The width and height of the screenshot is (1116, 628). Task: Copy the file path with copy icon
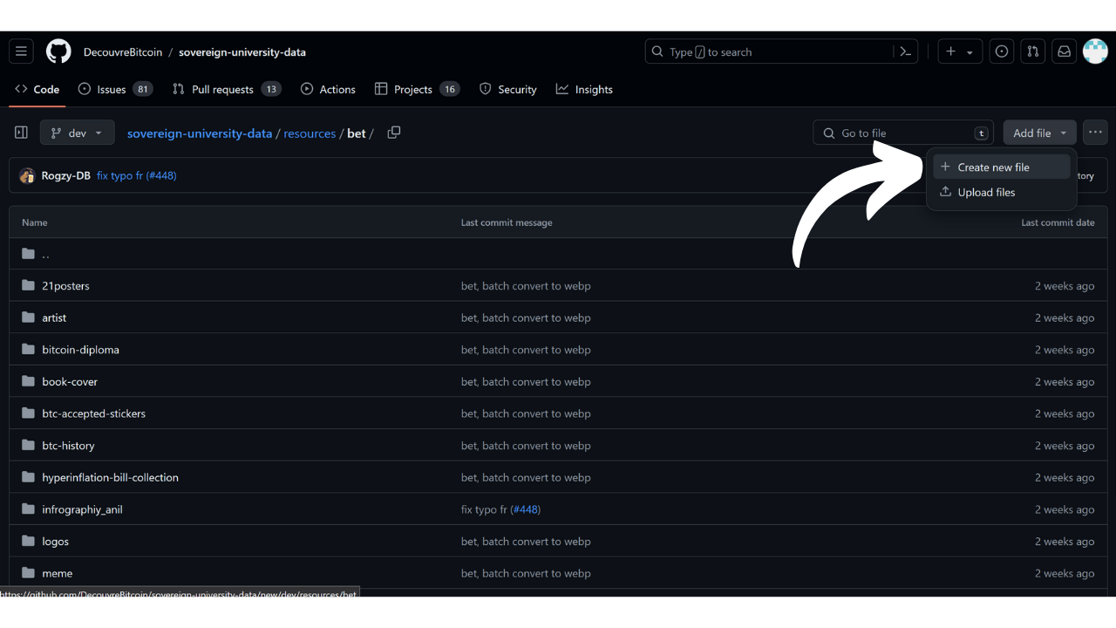pos(394,133)
